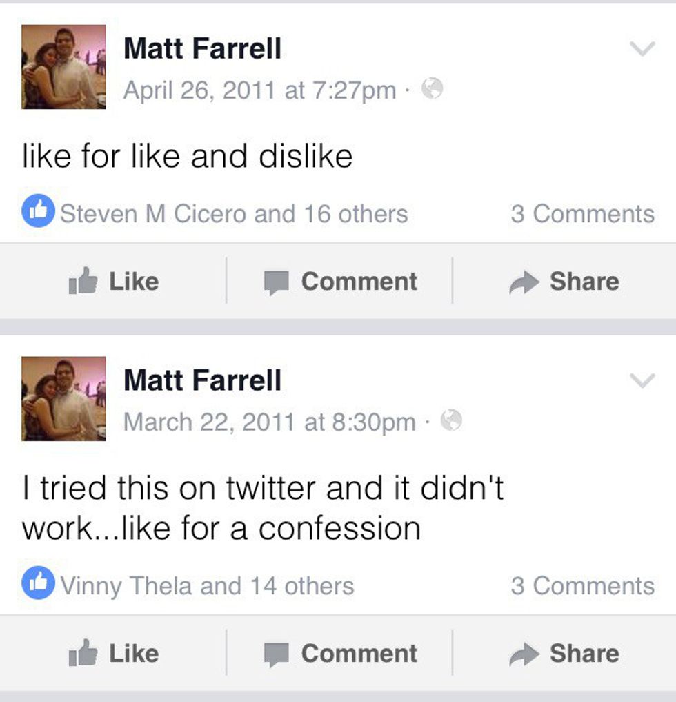Comment on the April 26 post
The width and height of the screenshot is (676, 702).
click(341, 282)
